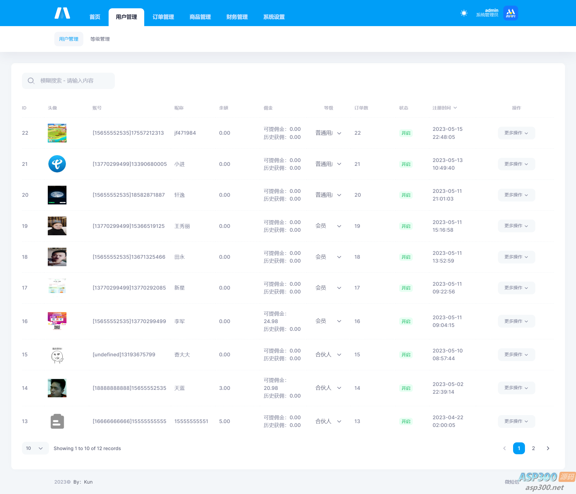
Task: Click user 15's meme face avatar
Action: coord(57,355)
